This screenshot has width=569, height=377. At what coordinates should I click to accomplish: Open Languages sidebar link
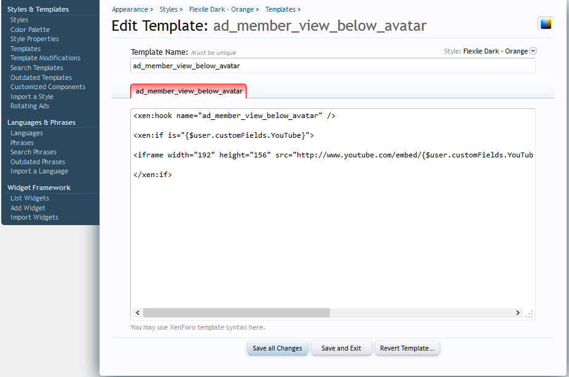click(26, 133)
